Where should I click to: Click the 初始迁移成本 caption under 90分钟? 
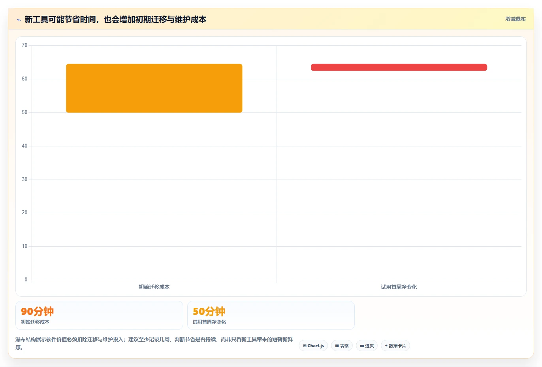pos(35,322)
